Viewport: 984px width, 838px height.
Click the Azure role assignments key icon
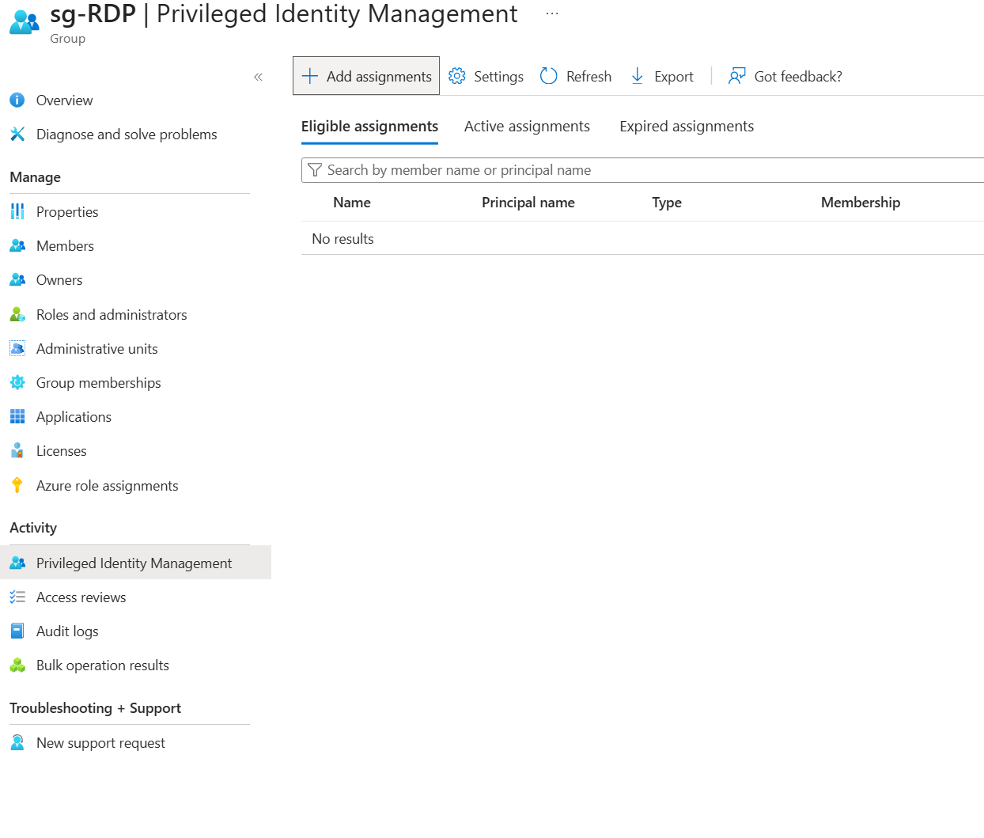(17, 486)
